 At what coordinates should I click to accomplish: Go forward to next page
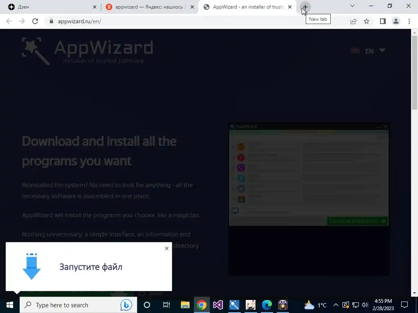click(22, 21)
